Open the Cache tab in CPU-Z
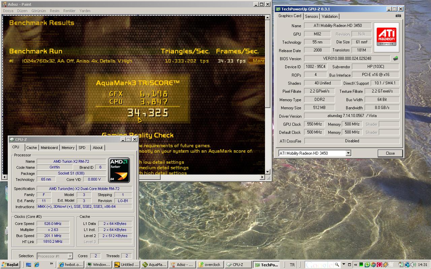Screen dimensions: 431x269 tap(32, 148)
